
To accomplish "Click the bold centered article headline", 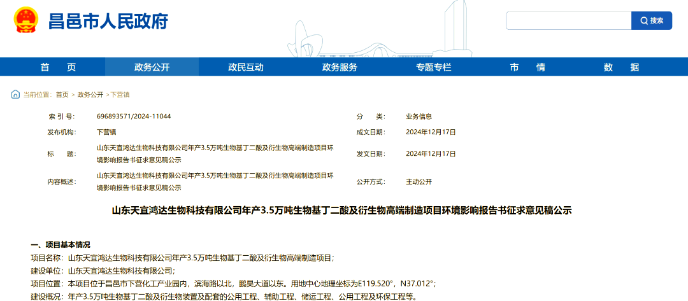I will [342, 211].
